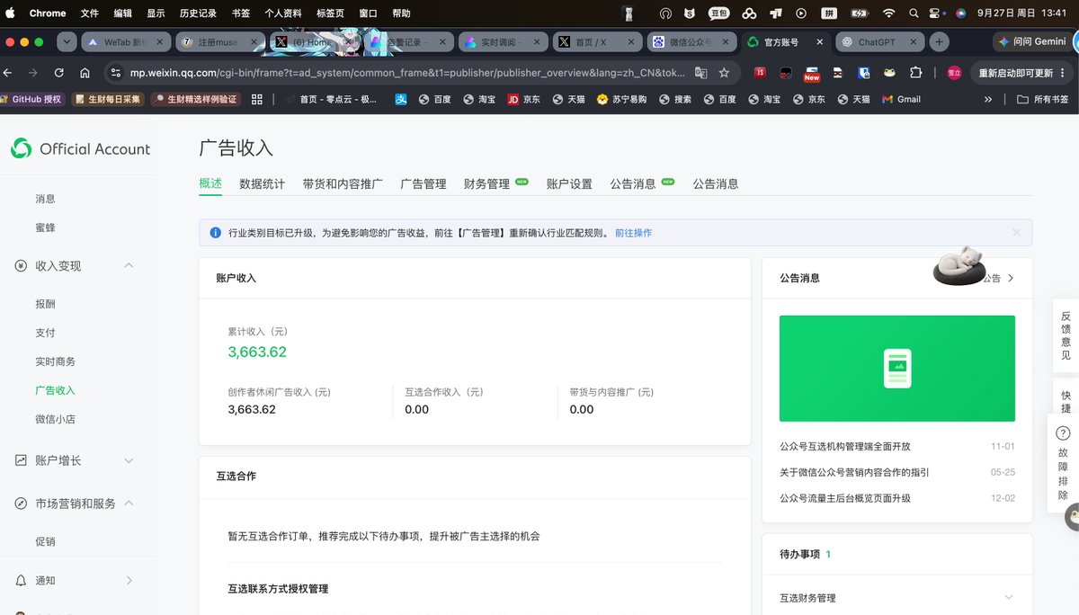Open announcement 公众号互选机构管理端全面开放

pos(845,446)
